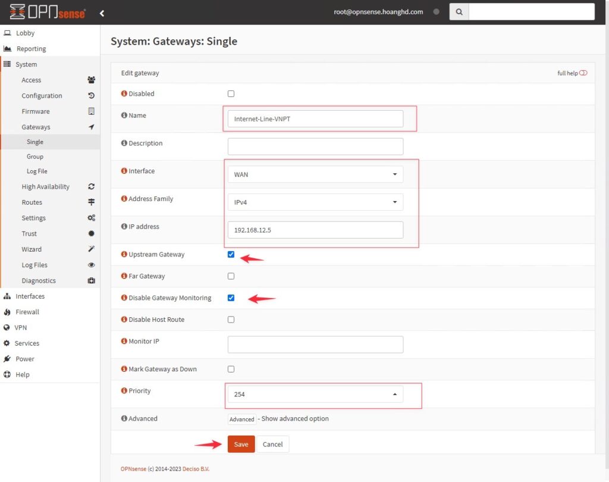
Task: Select the Gateways Log File submenu item
Action: [x=50, y=171]
